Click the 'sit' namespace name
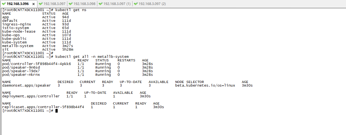This screenshot has height=135, width=346. [6, 50]
